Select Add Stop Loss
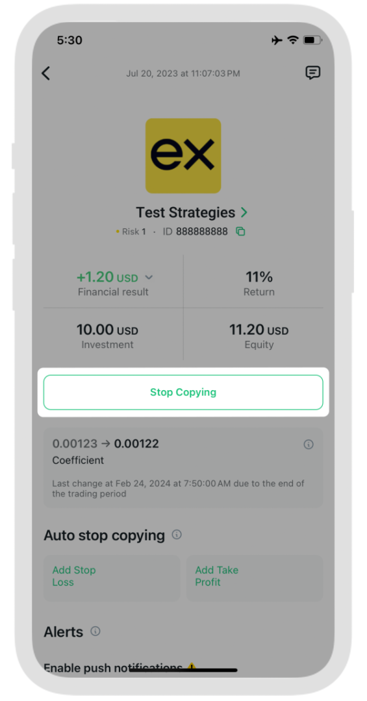Viewport: 367px width, 701px height. [112, 578]
